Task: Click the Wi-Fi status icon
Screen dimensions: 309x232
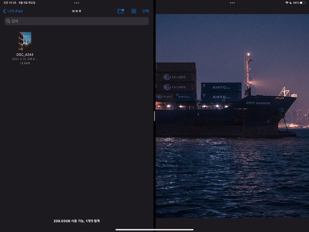Action: [287, 3]
